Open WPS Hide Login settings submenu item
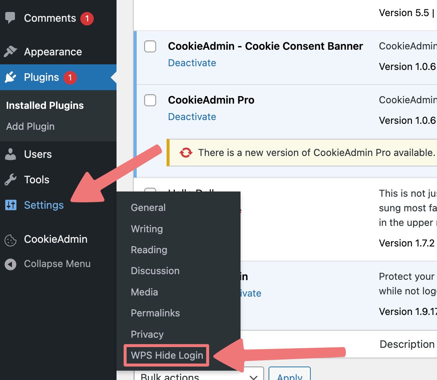Screen dimensions: 437x380 pos(167,355)
